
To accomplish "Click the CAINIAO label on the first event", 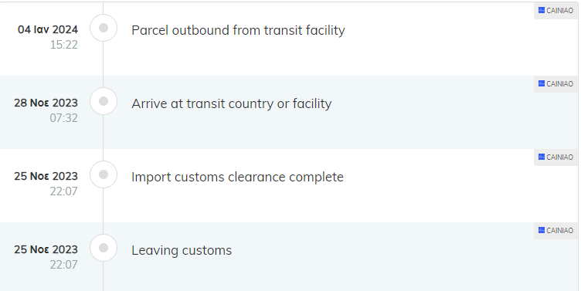I will 560,11.
